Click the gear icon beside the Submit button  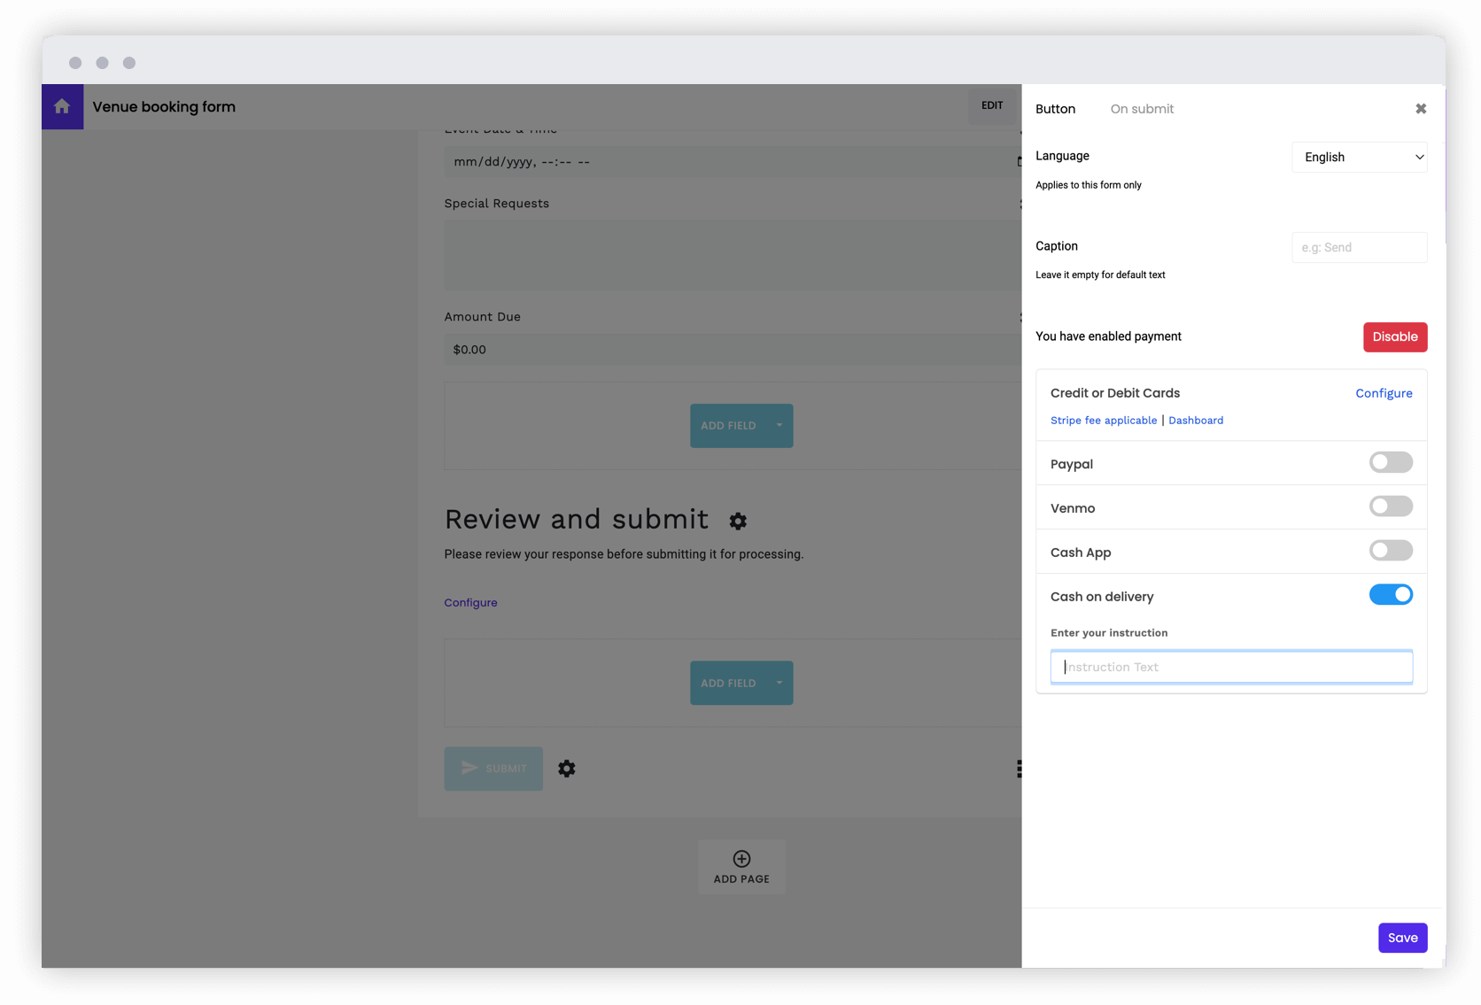tap(567, 769)
